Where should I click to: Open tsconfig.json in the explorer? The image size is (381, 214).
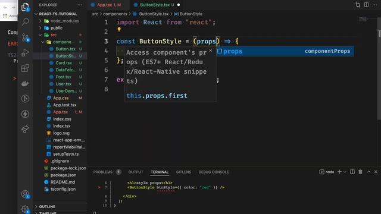tap(63, 189)
